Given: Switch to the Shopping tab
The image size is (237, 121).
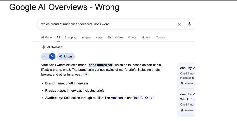Looking at the screenshot, I should point(70,38).
